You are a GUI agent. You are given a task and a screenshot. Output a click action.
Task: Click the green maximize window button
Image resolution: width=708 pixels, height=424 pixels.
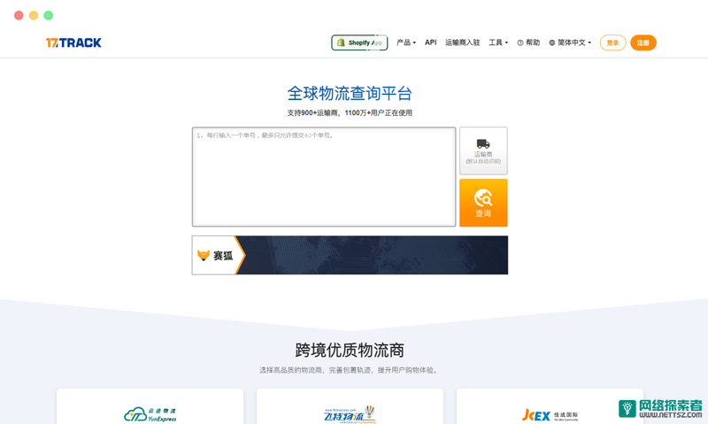pyautogui.click(x=49, y=15)
